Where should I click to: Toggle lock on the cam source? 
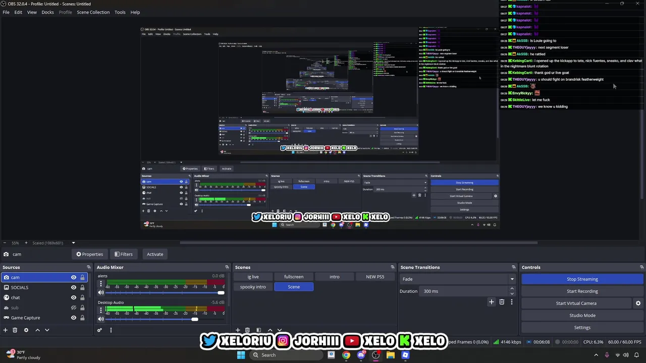[x=82, y=277]
